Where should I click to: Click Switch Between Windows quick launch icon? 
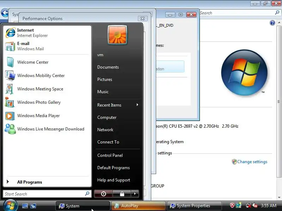coord(33,206)
